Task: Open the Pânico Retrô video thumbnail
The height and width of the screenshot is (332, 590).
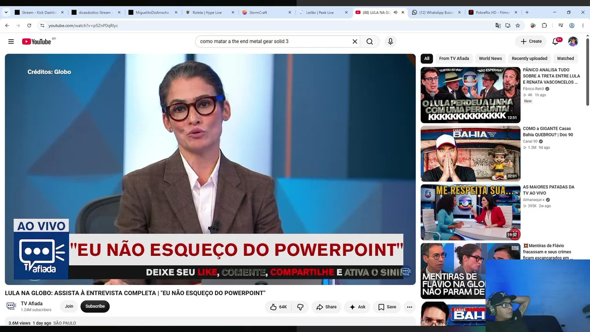Action: pos(471,95)
